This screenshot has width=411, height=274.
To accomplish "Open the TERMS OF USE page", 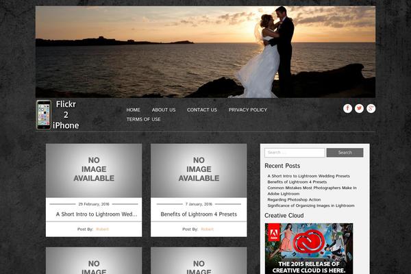I will click(x=144, y=119).
